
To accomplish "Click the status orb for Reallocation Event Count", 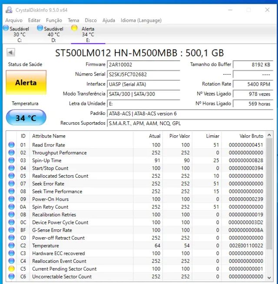I will point(11,261).
